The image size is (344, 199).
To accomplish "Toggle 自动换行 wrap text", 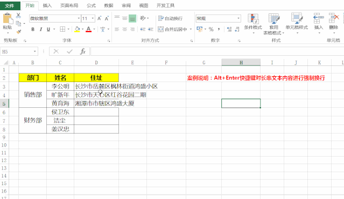I will [x=170, y=18].
